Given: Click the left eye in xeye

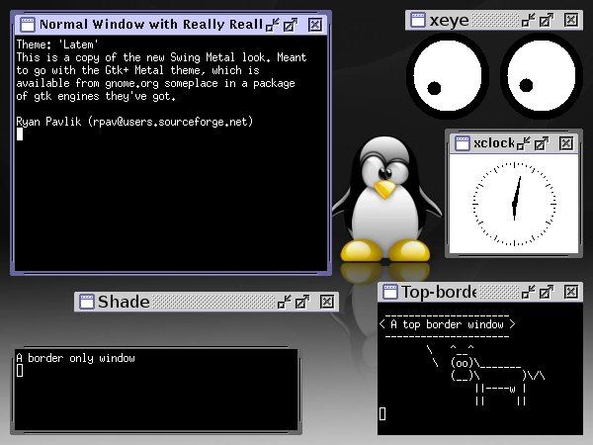Looking at the screenshot, I should point(448,76).
